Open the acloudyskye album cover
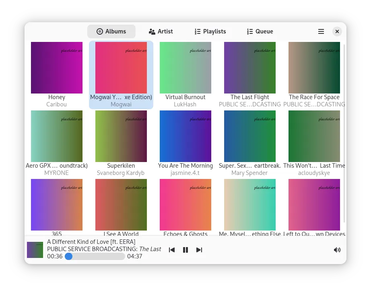 click(314, 136)
